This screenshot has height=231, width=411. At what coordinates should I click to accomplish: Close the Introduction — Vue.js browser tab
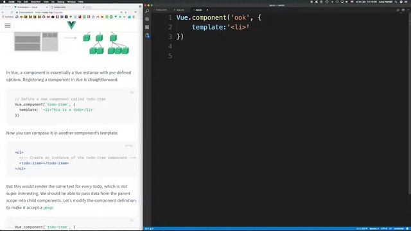coord(47,7)
